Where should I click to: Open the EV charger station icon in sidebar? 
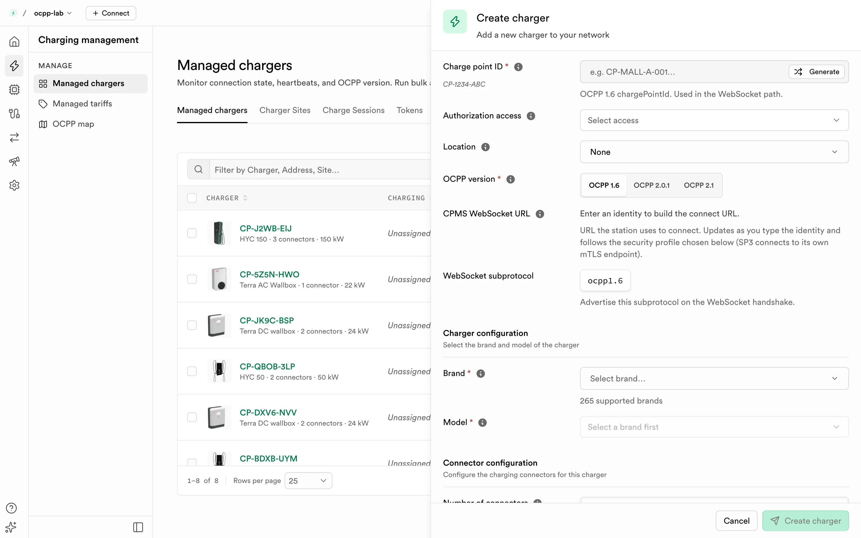14,114
